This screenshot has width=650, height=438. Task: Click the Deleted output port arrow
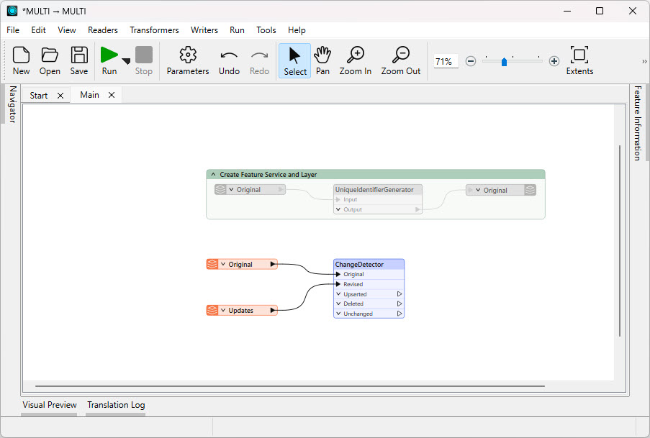(400, 304)
